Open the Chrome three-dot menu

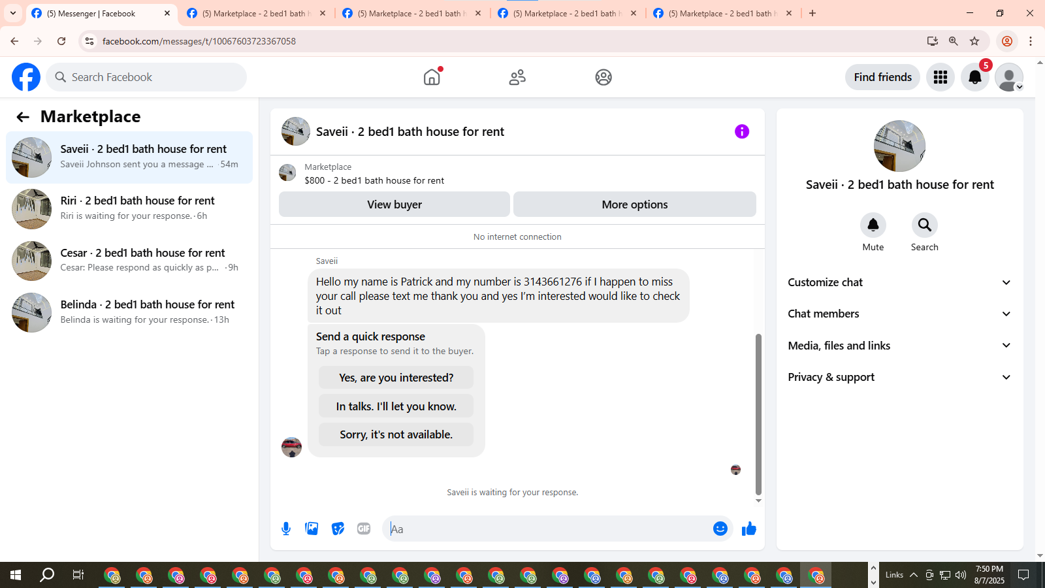pos(1031,41)
